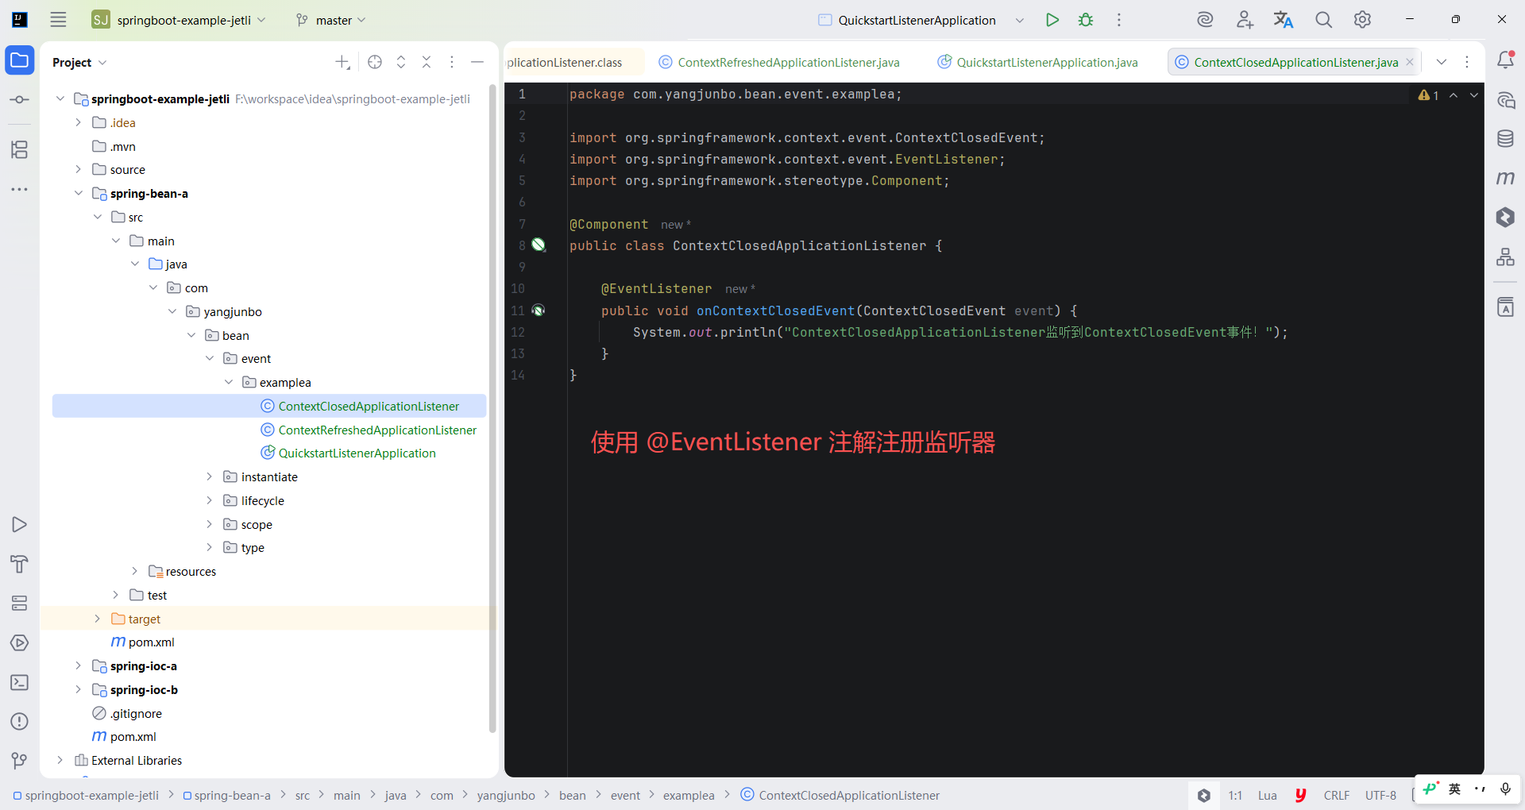Image resolution: width=1525 pixels, height=810 pixels.
Task: Switch to QuickstartListenerApplication.java tab
Action: click(1039, 62)
